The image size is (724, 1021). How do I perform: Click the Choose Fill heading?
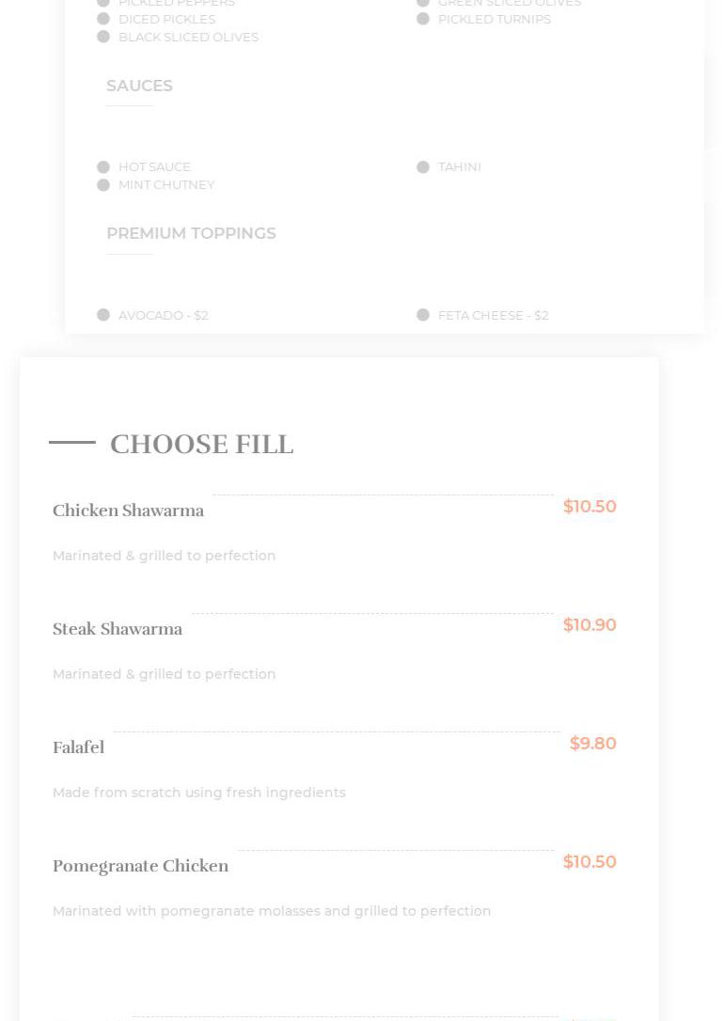(x=201, y=444)
